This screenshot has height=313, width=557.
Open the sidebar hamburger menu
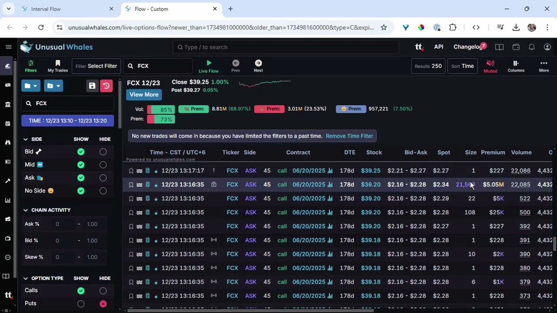click(8, 47)
